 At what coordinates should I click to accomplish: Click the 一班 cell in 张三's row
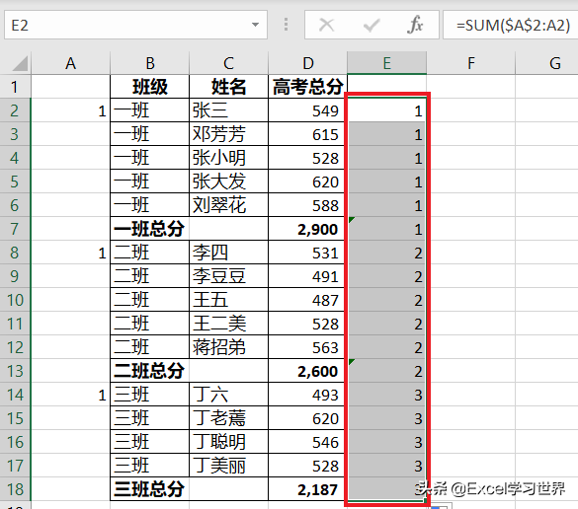(x=149, y=110)
